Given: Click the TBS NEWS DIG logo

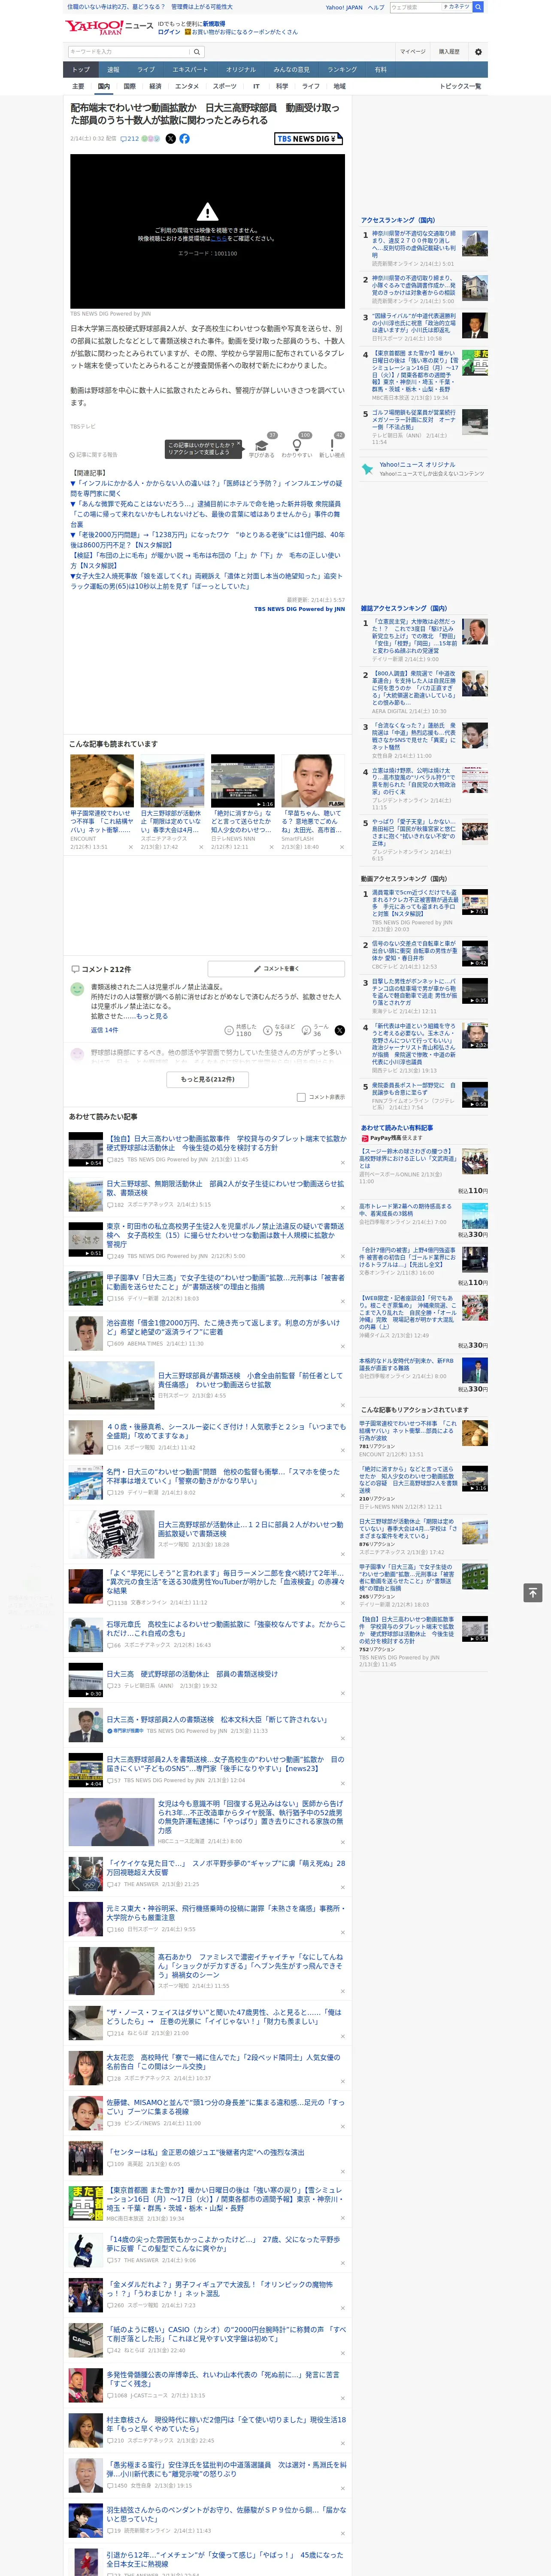Looking at the screenshot, I should coord(309,139).
